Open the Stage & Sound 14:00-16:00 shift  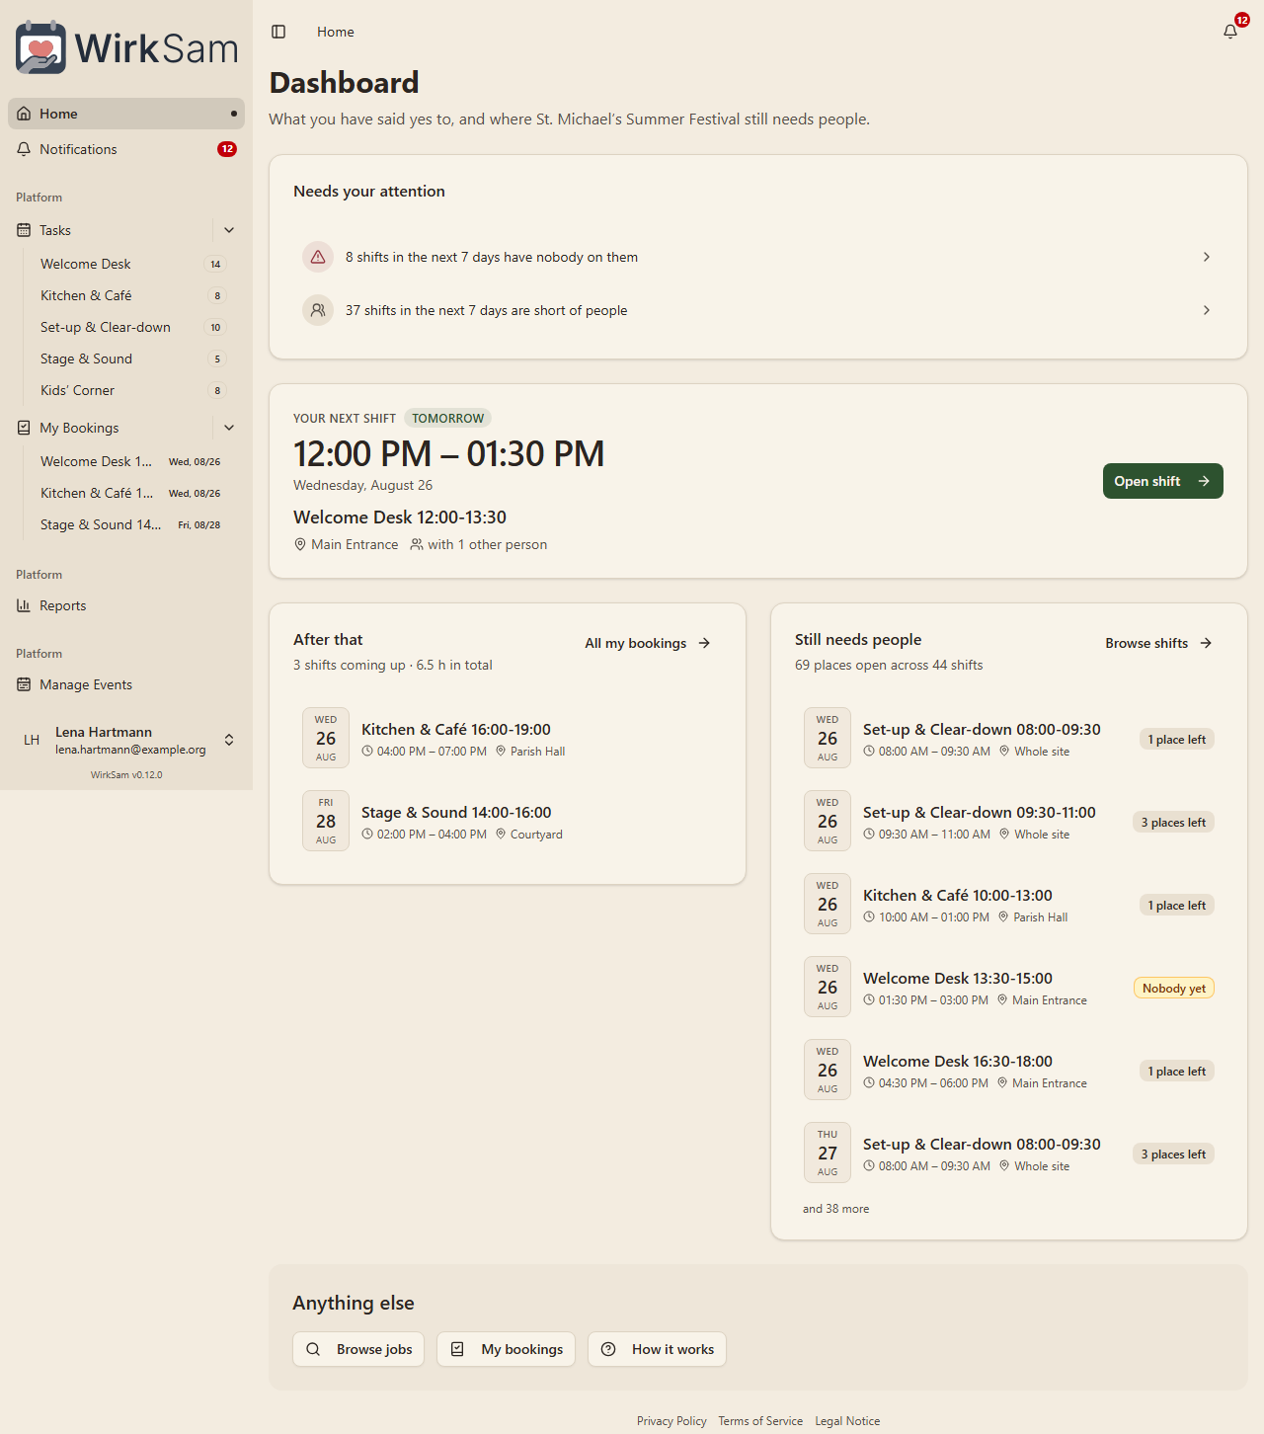point(508,822)
